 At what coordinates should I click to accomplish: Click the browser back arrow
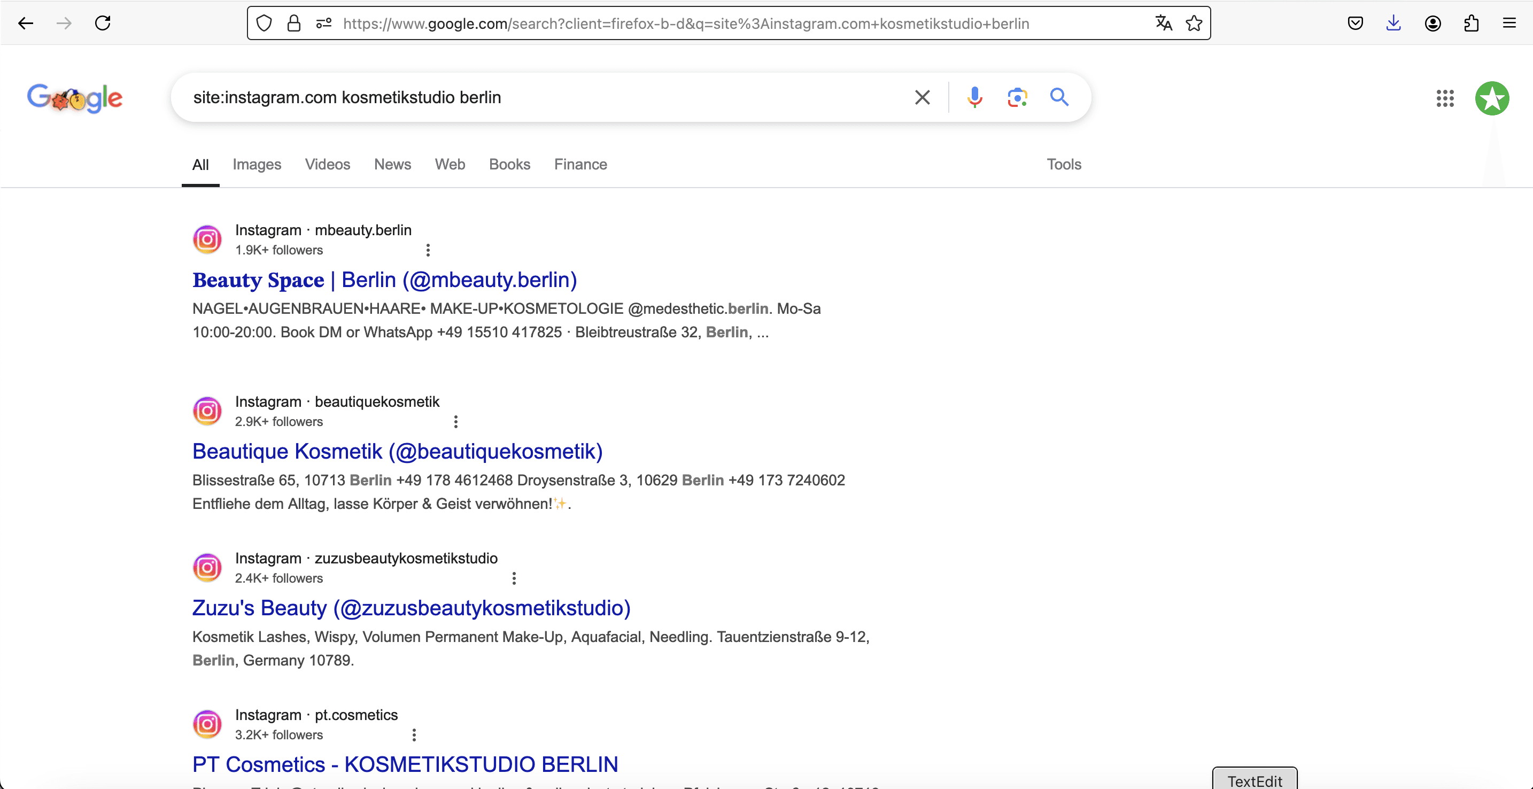click(26, 23)
